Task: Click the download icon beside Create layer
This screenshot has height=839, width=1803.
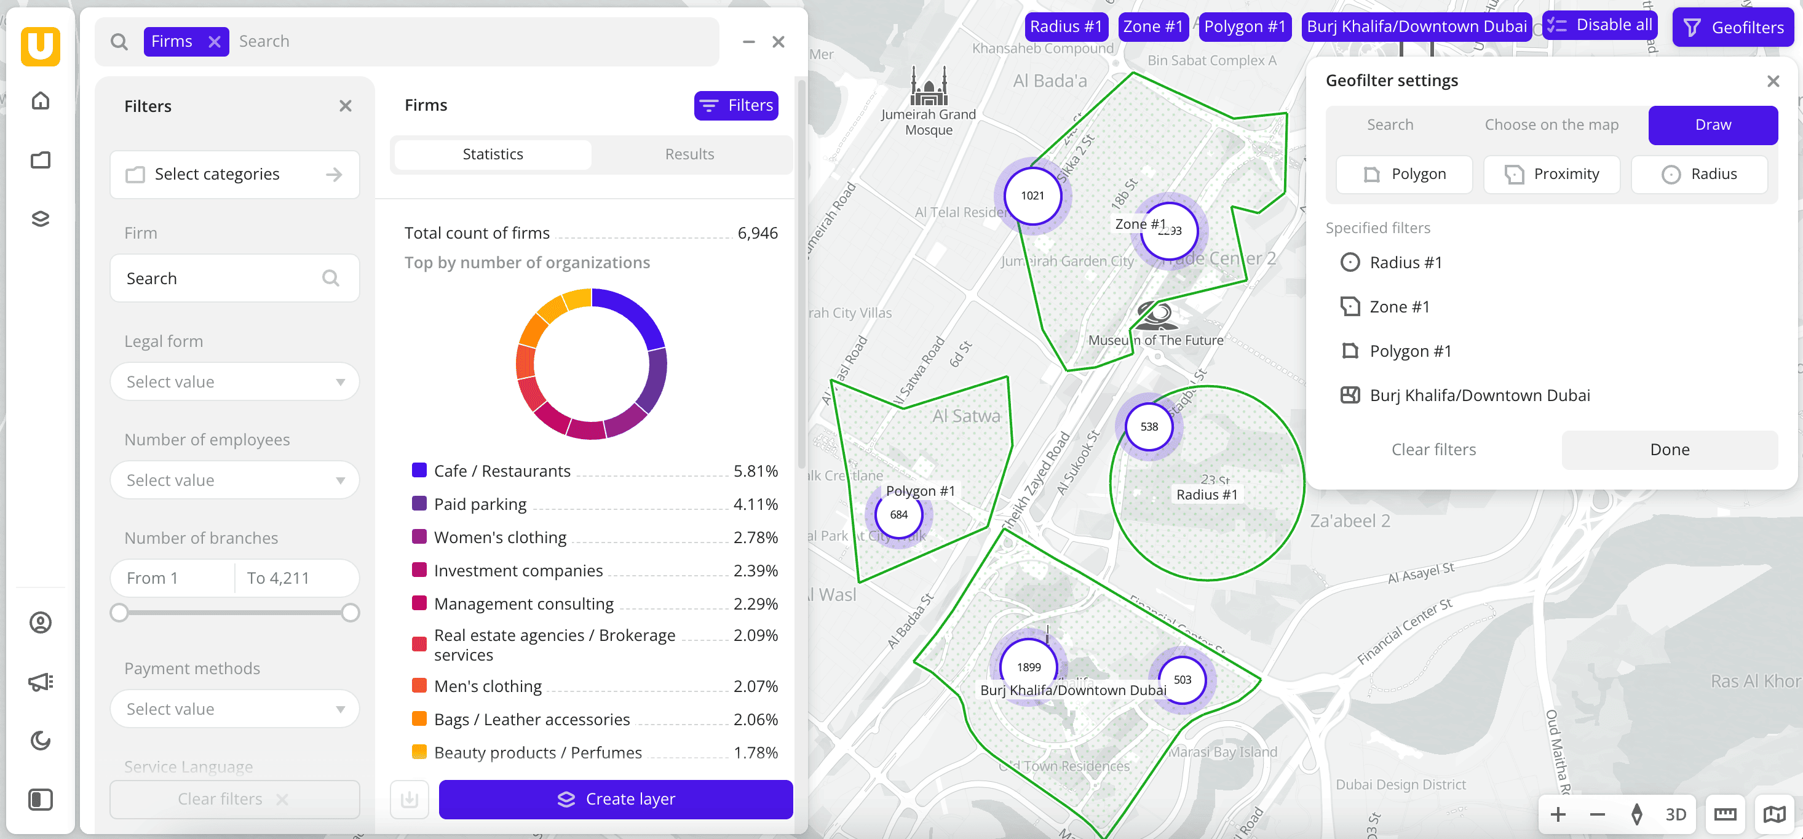Action: coord(410,799)
